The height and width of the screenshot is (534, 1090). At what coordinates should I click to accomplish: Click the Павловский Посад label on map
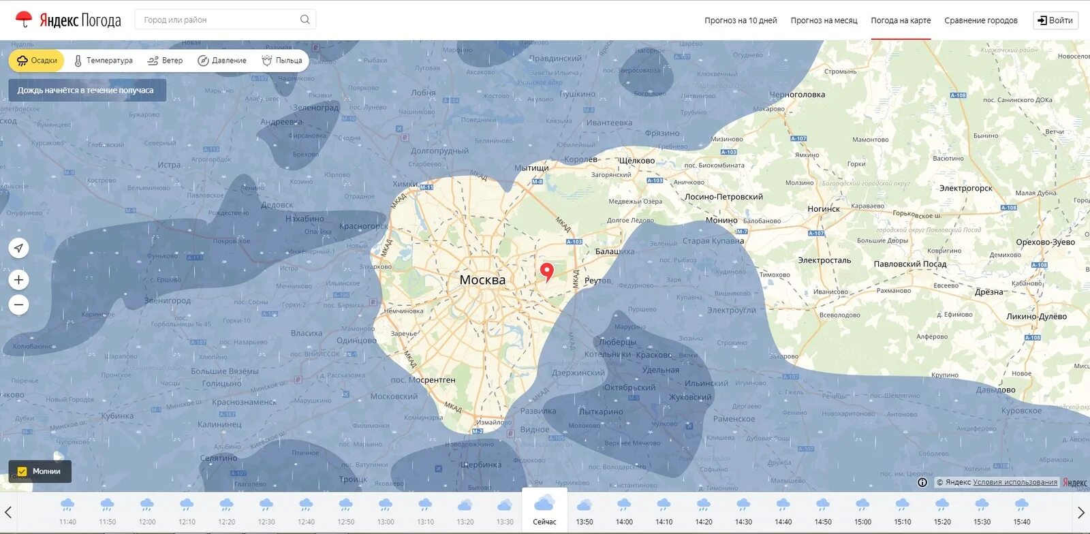coord(910,264)
